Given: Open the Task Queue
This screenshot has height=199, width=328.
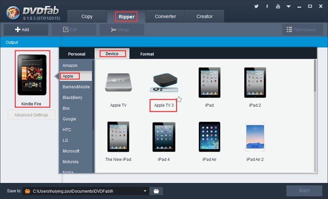Looking at the screenshot, I should coord(302,30).
